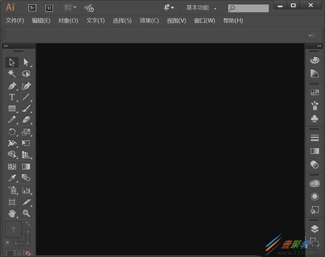Screen dimensions: 325x257
Task: Open the Brushes panel
Action: [314, 106]
